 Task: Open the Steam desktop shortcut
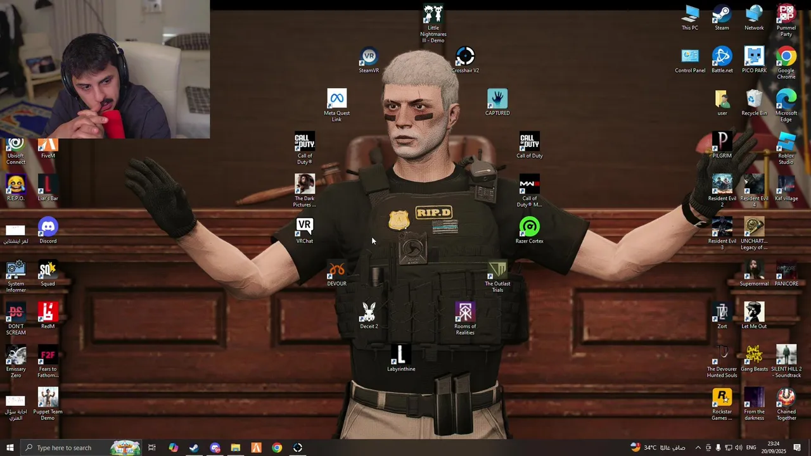tap(722, 18)
